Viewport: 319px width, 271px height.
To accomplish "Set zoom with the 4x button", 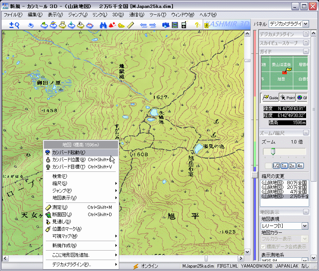I will (x=300, y=166).
